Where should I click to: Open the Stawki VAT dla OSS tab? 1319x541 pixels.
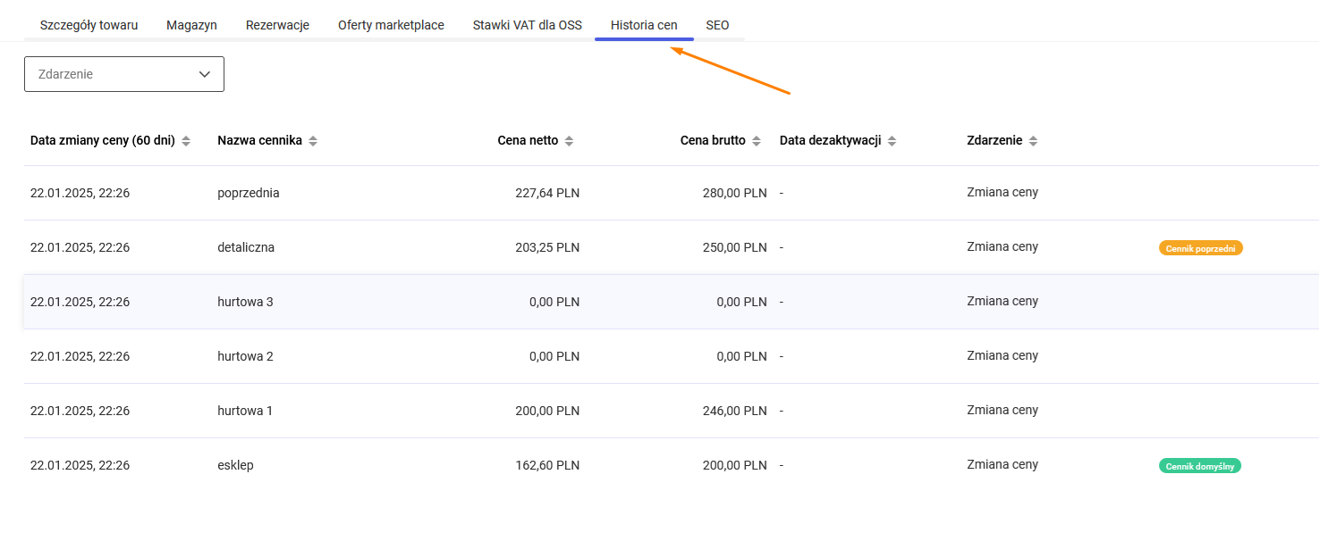click(x=528, y=25)
